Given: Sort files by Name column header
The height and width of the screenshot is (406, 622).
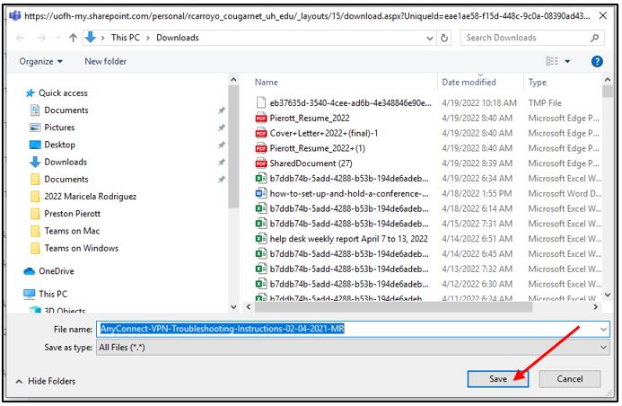Looking at the screenshot, I should (266, 82).
